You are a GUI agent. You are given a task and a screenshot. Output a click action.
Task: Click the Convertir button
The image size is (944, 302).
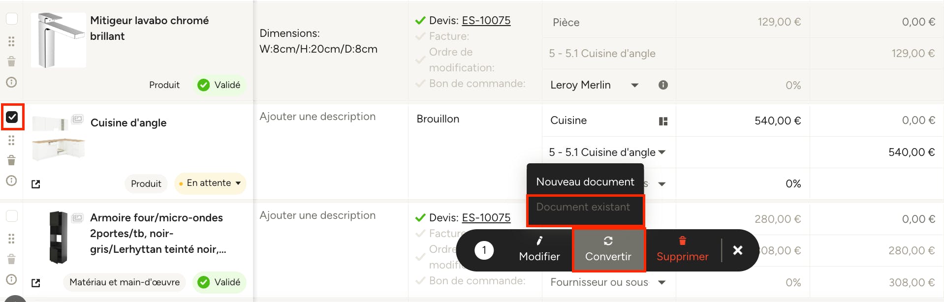pos(608,250)
